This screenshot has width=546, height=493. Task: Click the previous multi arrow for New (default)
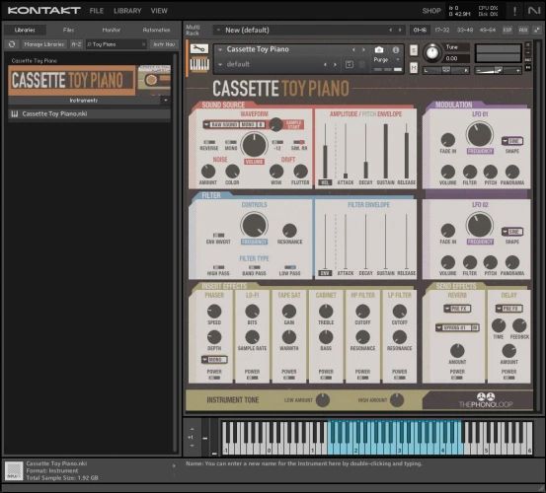(x=390, y=30)
